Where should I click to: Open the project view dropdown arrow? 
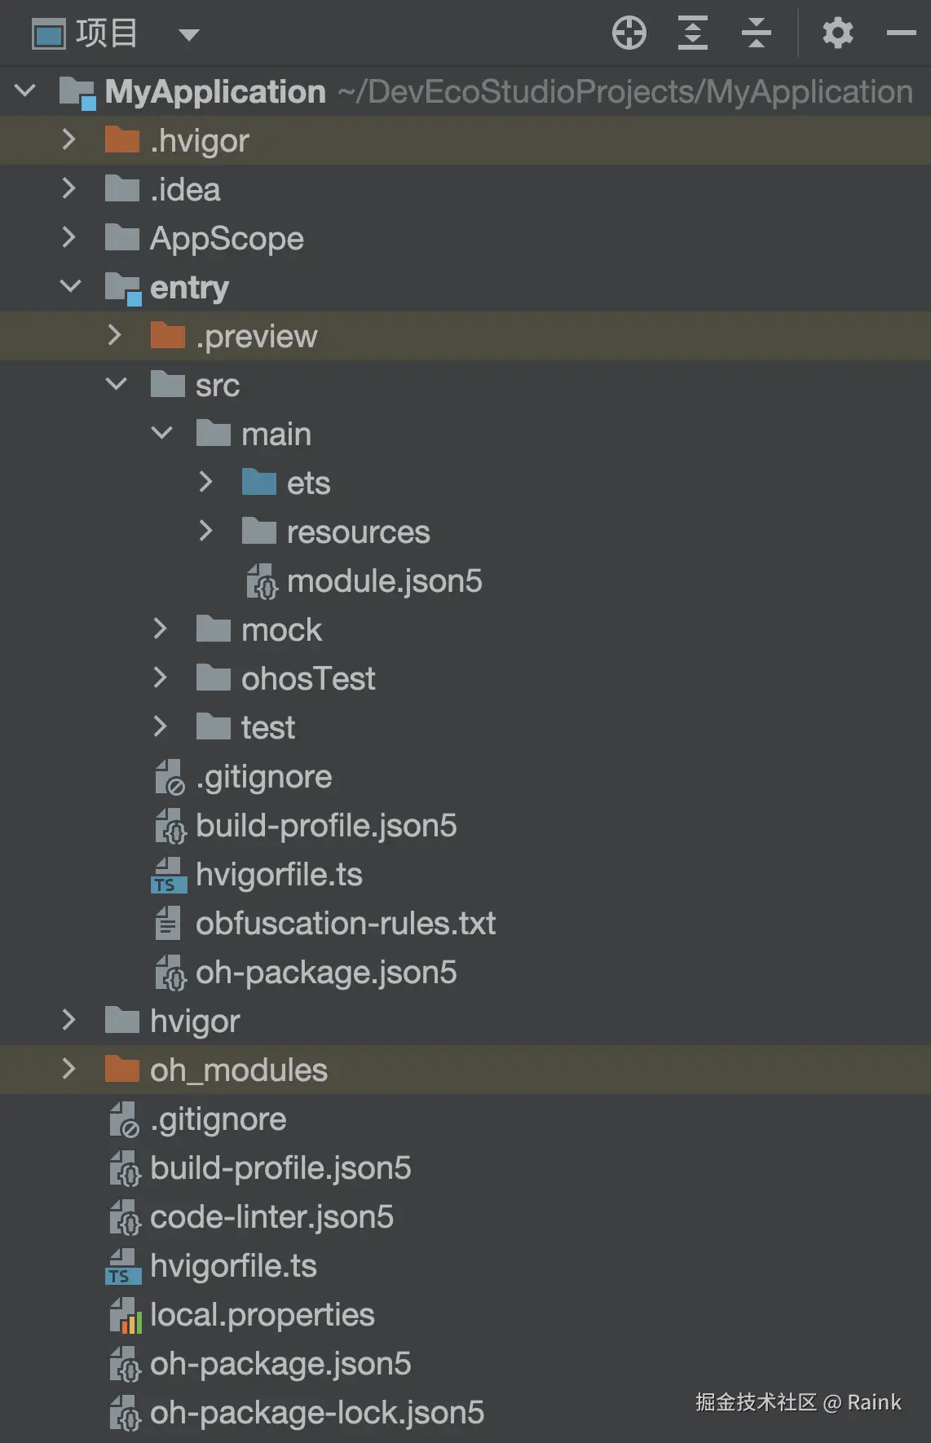coord(189,35)
